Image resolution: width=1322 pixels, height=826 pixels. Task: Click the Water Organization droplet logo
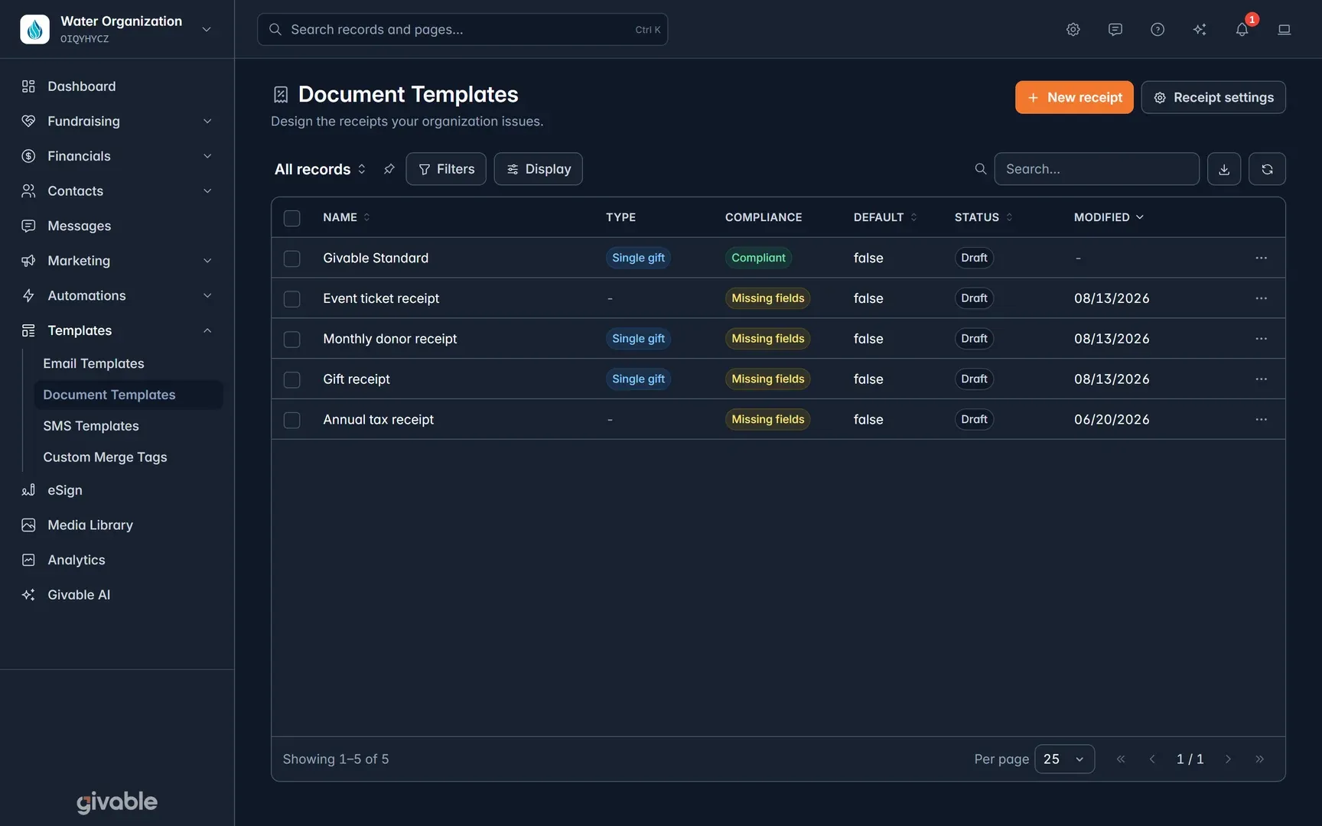(x=34, y=29)
